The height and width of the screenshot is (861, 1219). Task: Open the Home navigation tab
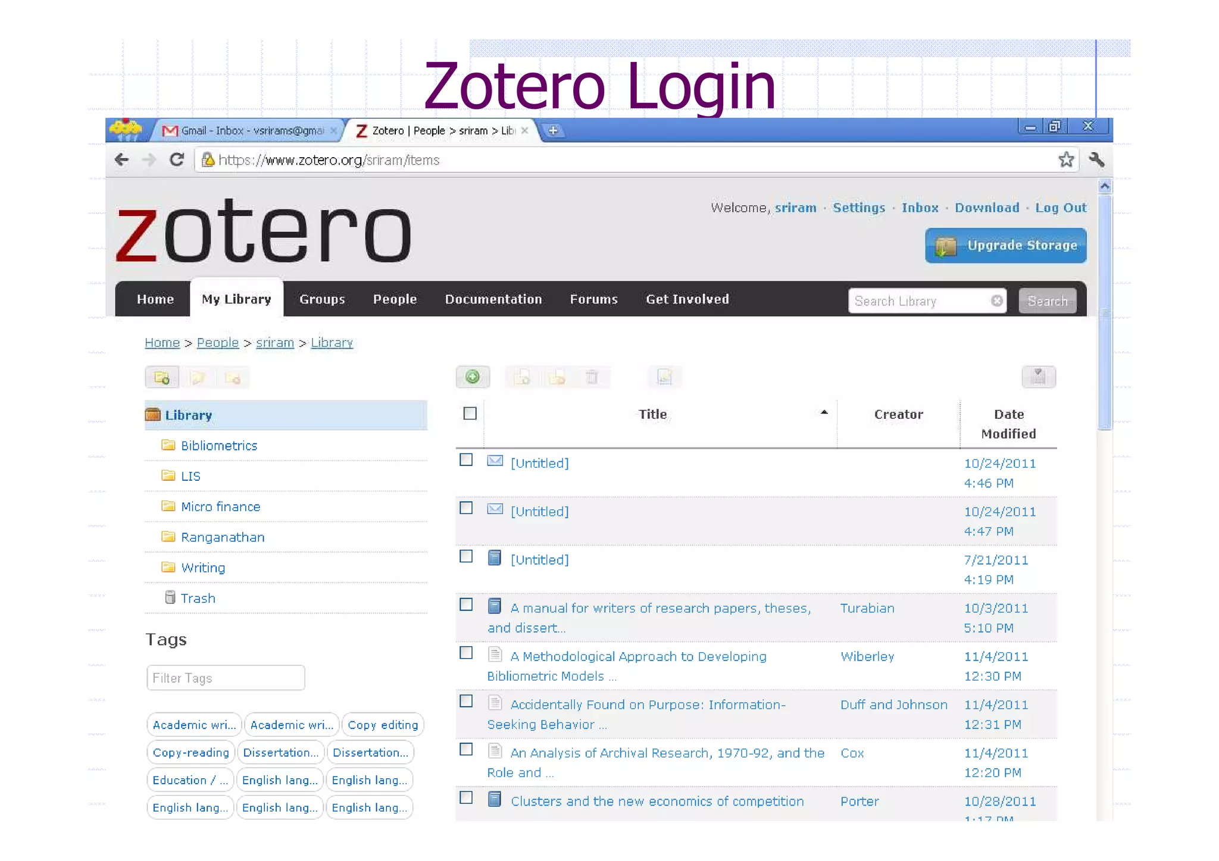pos(155,299)
